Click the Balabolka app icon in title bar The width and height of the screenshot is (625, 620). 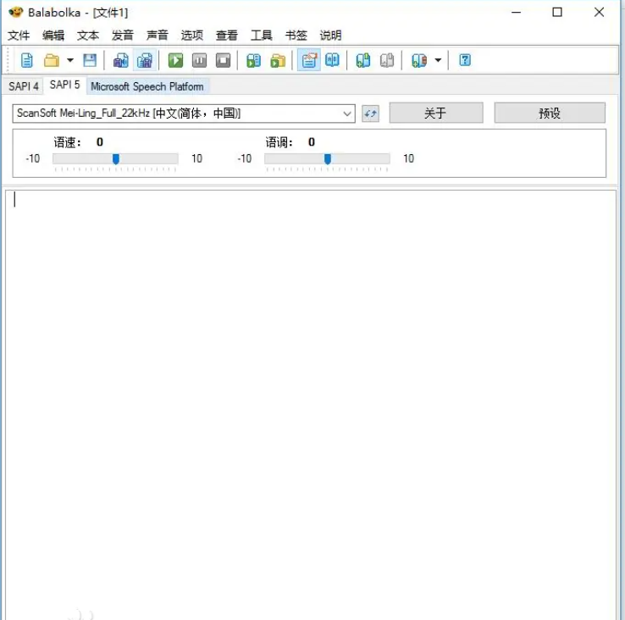coord(15,13)
